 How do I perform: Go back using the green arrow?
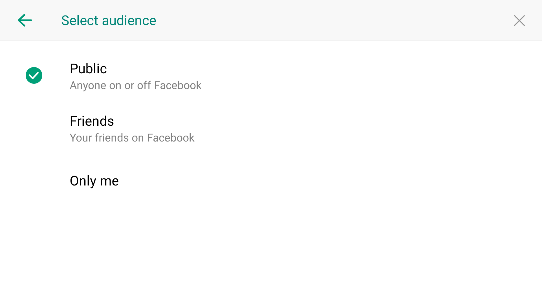[25, 21]
